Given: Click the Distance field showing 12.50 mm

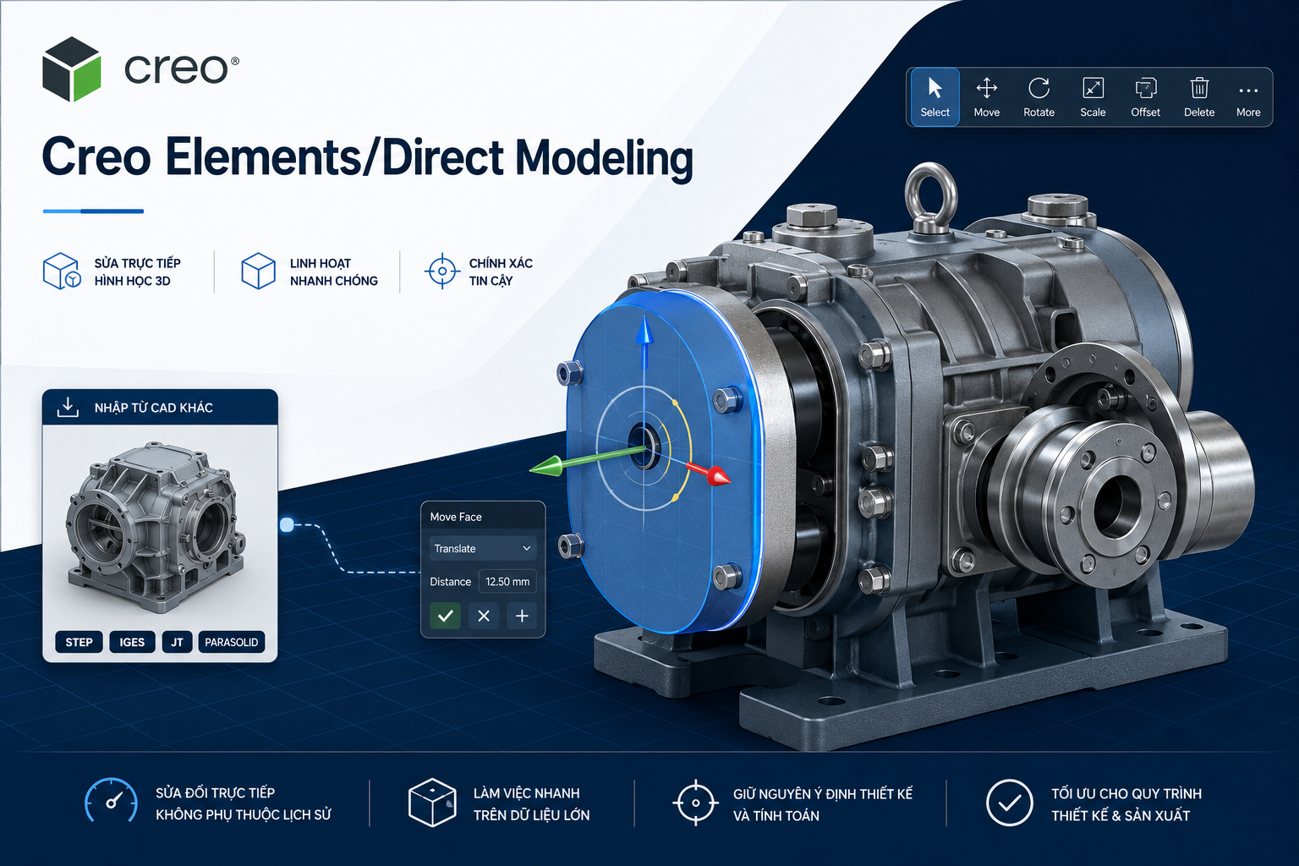Looking at the screenshot, I should (x=507, y=582).
